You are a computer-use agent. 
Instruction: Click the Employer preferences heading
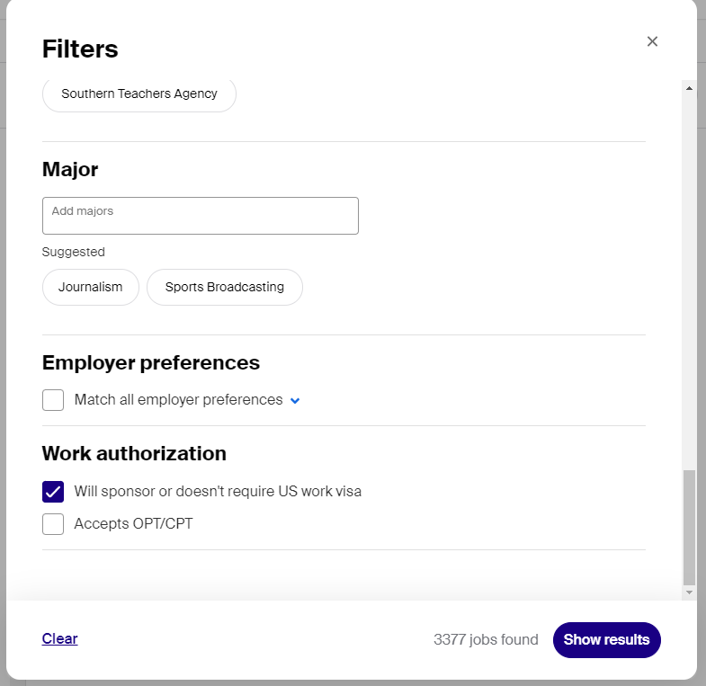coord(151,363)
